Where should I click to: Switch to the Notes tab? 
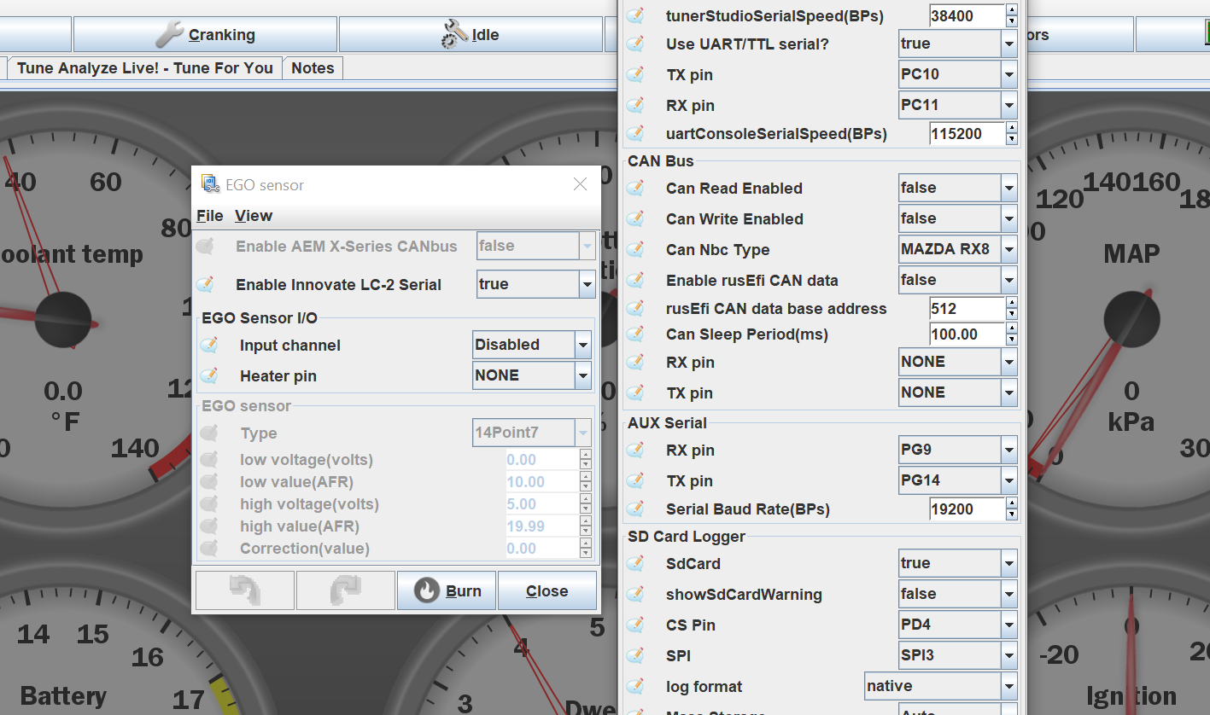pos(312,67)
